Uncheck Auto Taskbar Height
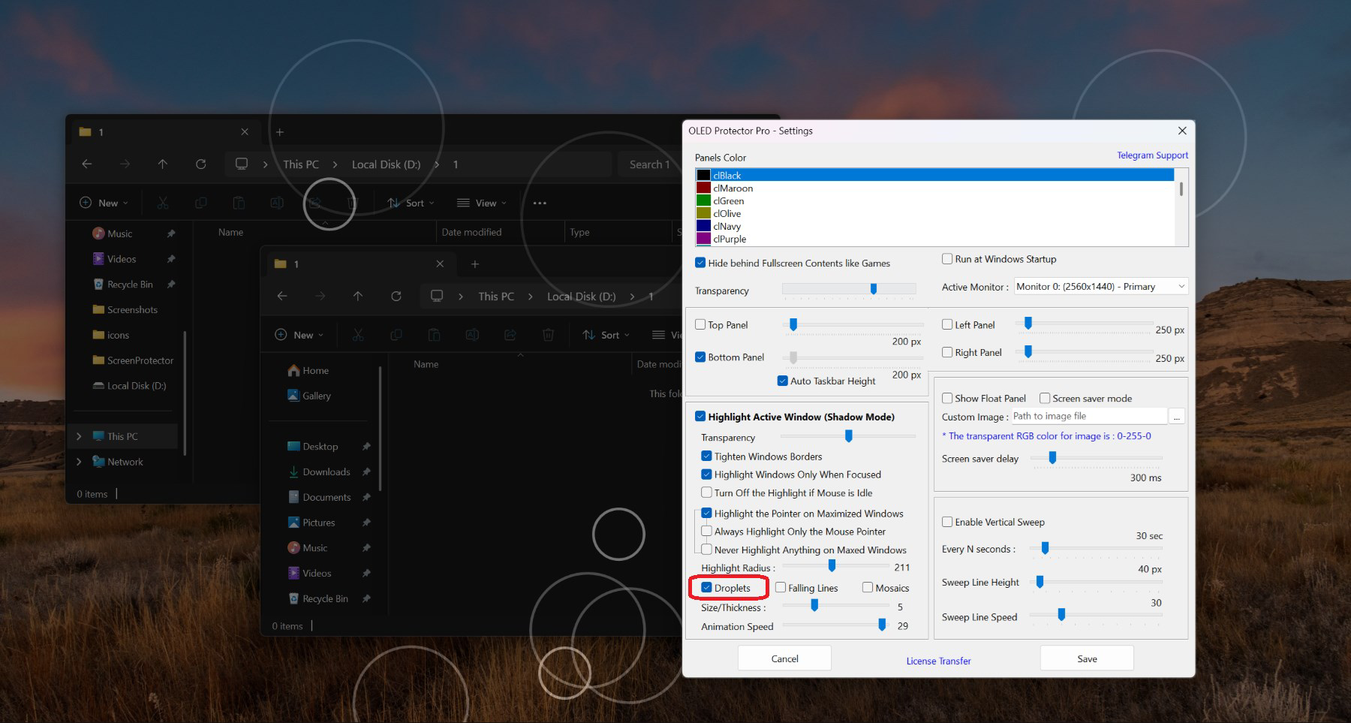This screenshot has width=1351, height=723. point(783,381)
